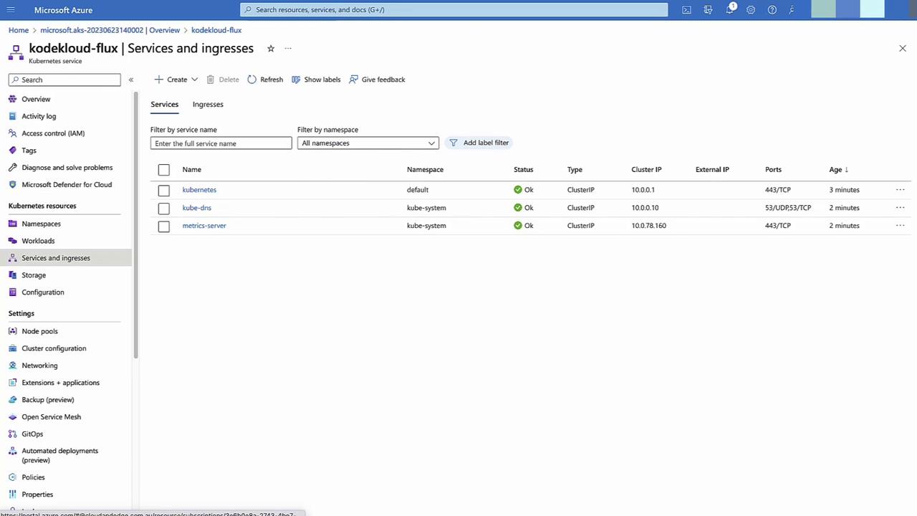Open the more options ellipsis beside the title
Screen dimensions: 917x516
(x=288, y=49)
